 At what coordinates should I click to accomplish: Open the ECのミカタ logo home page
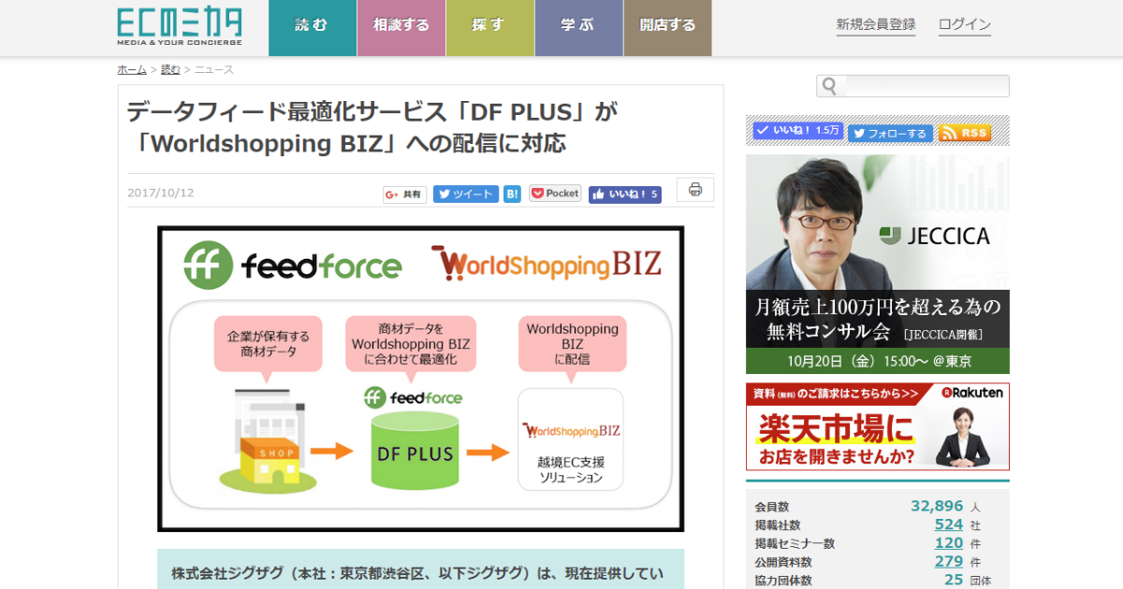(x=180, y=26)
